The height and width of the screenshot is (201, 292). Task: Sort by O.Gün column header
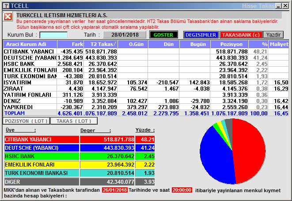pyautogui.click(x=133, y=44)
